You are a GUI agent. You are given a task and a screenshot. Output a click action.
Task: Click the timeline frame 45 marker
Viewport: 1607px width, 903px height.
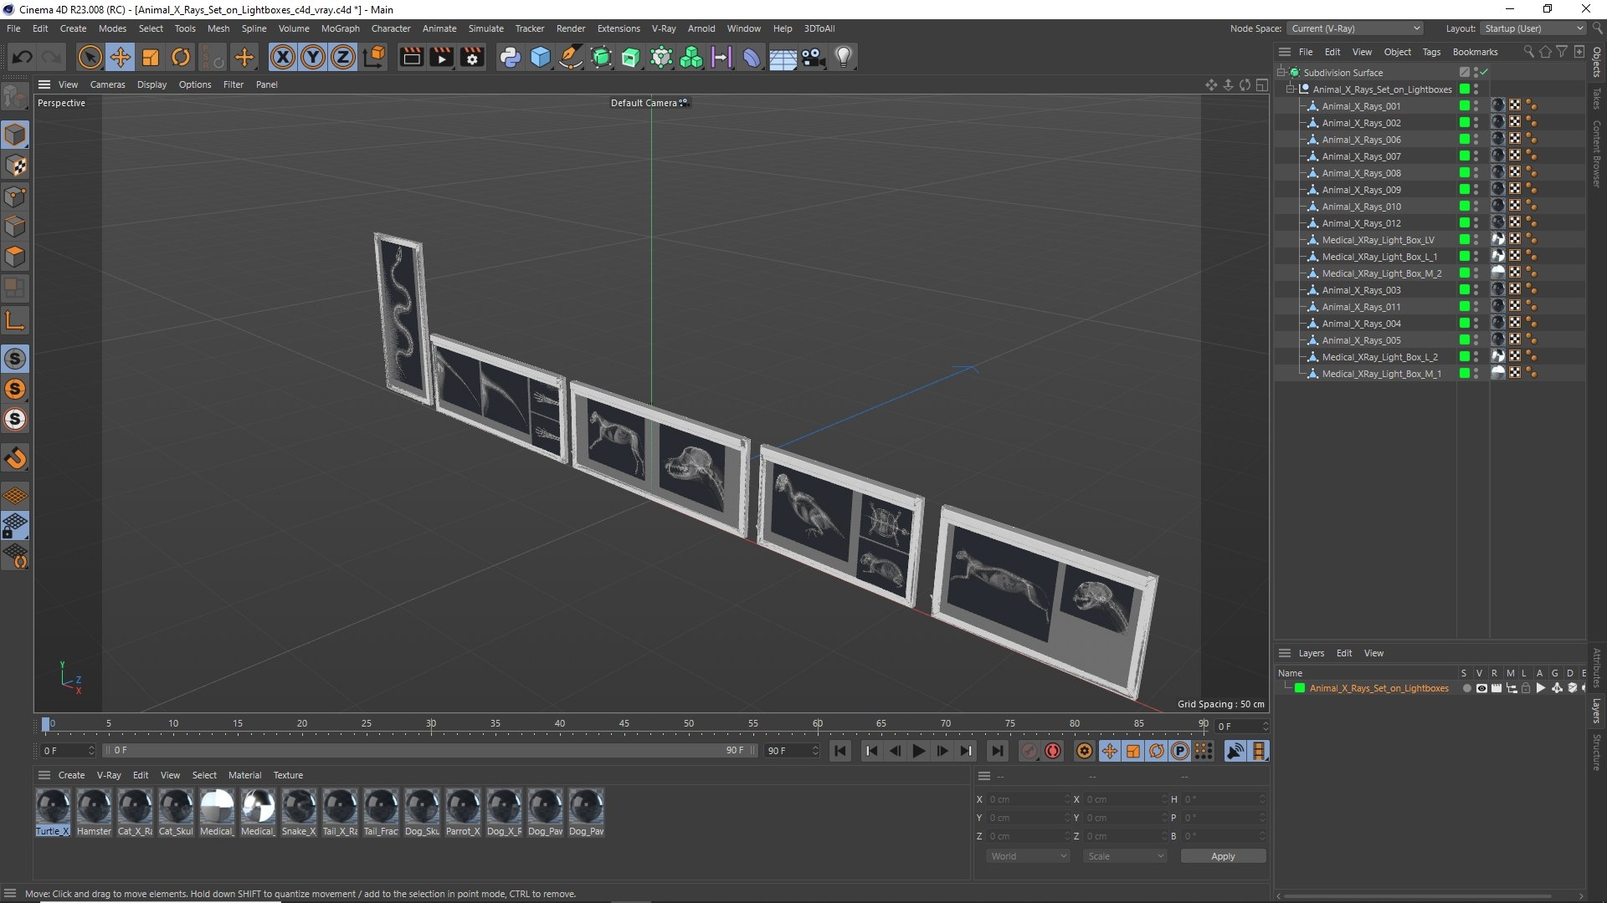[x=624, y=724]
